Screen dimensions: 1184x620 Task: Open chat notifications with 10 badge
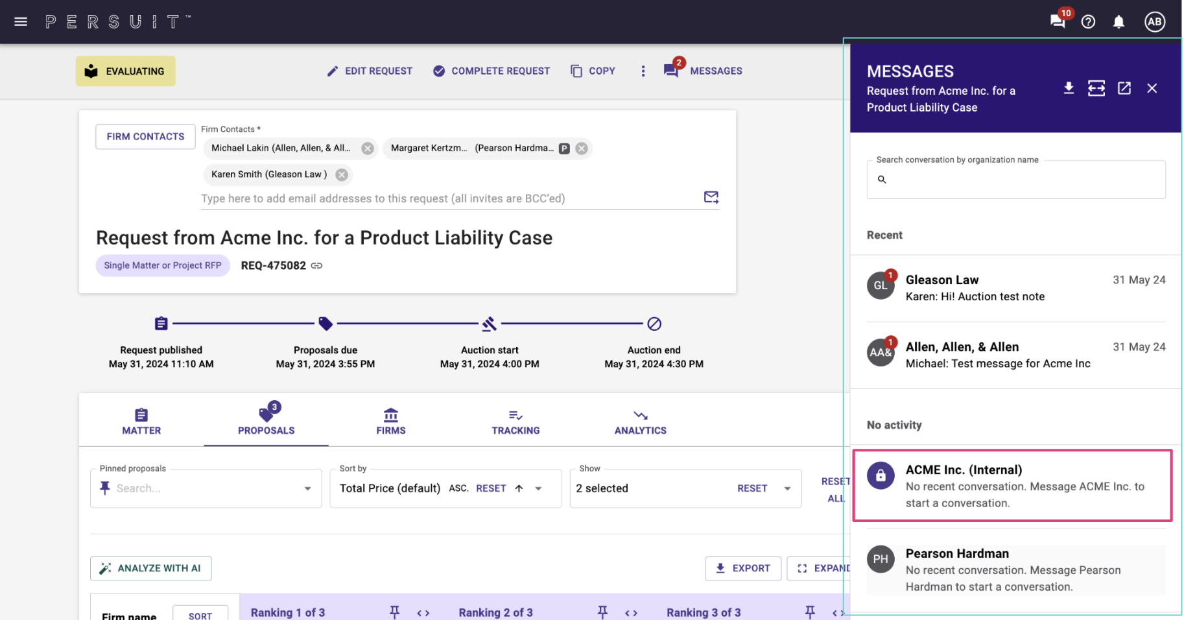tap(1059, 20)
